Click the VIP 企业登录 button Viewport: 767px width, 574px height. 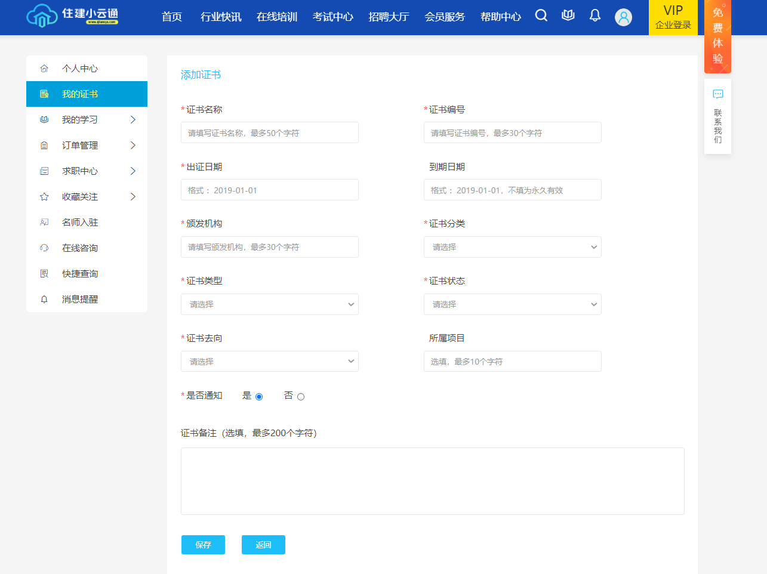[673, 17]
